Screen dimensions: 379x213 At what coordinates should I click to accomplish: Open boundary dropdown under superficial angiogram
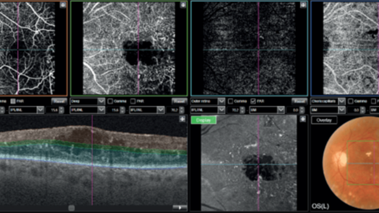(x=26, y=110)
